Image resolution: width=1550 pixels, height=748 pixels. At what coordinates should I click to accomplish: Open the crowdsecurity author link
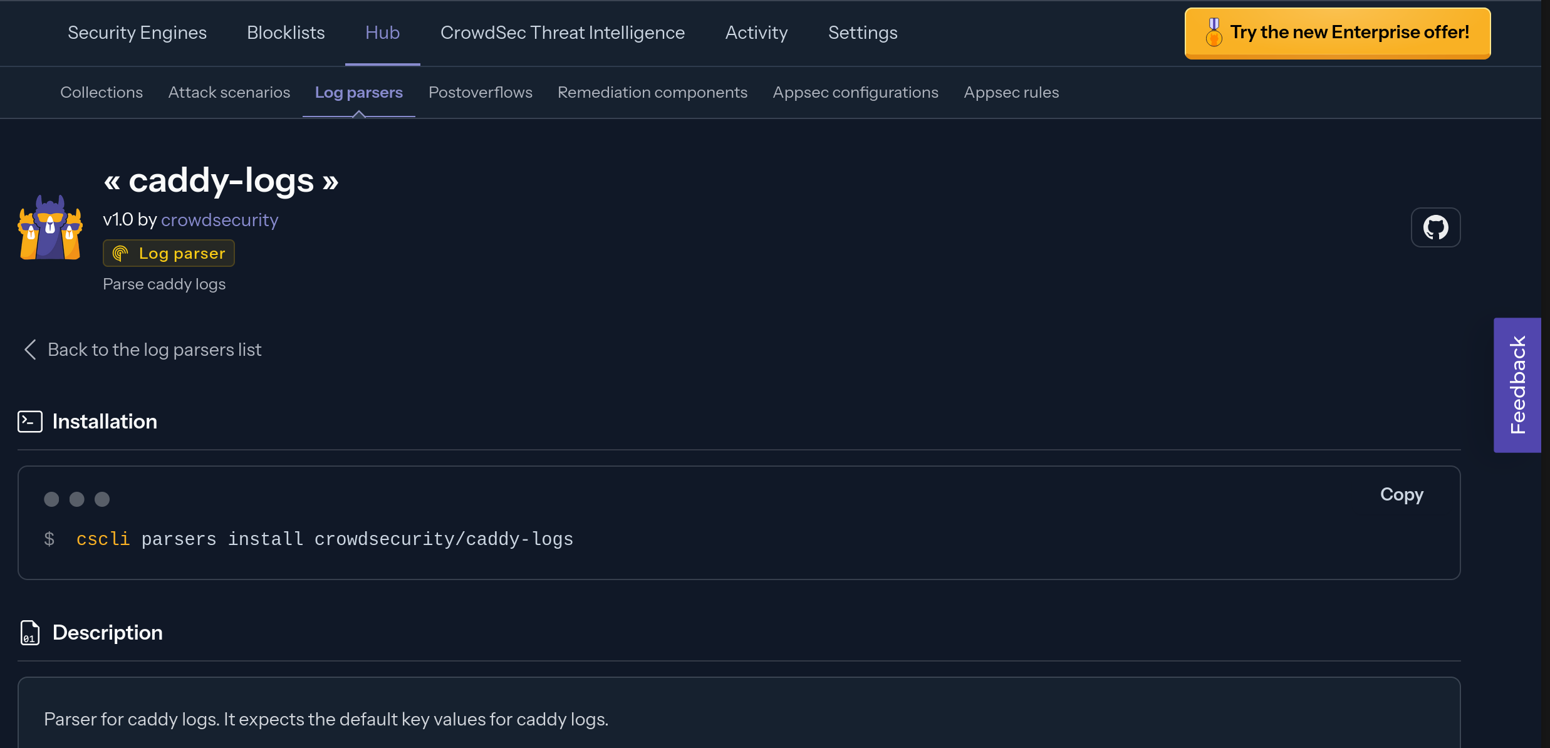219,220
